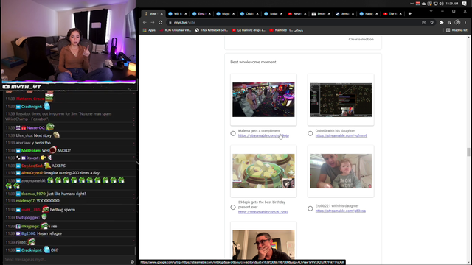Open the Extensions puzzle icon
This screenshot has height=265, width=472.
pos(442,23)
